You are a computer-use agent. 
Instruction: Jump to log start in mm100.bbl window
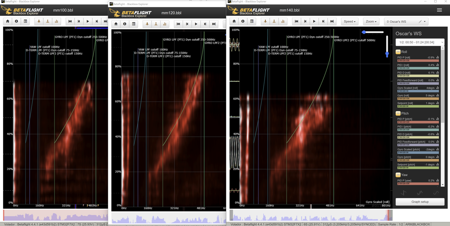click(70, 21)
